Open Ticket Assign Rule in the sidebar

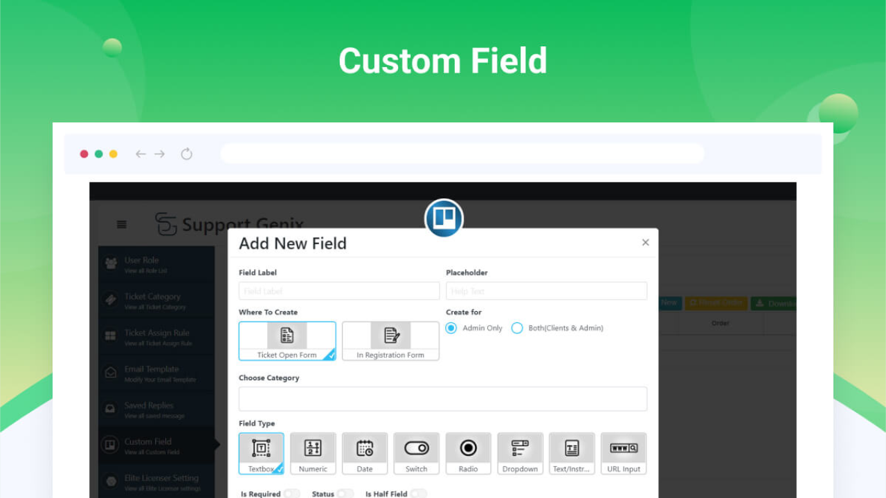156,337
